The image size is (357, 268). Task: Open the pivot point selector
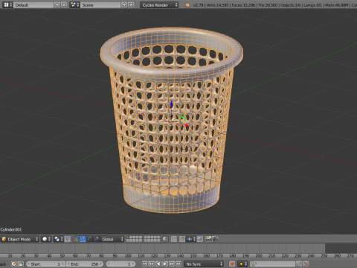point(59,239)
